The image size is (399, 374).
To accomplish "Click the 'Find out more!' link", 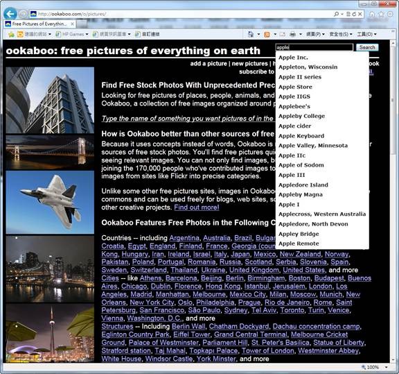I will (197, 207).
